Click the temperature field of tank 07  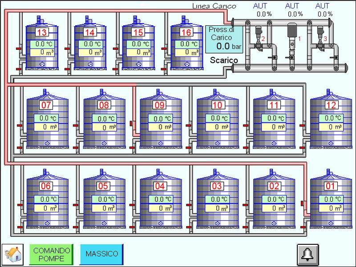click(47, 118)
